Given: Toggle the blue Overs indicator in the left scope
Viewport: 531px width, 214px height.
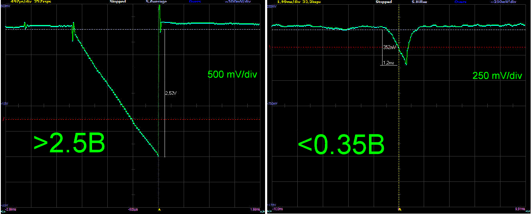Looking at the screenshot, I should 194,2.
